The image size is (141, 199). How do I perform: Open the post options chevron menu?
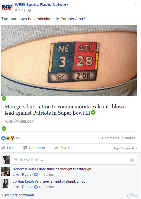[x=136, y=4]
